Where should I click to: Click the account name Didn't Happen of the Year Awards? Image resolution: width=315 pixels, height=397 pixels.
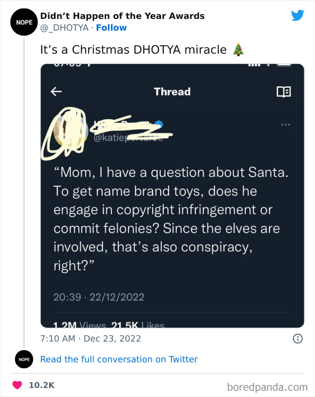tap(122, 16)
